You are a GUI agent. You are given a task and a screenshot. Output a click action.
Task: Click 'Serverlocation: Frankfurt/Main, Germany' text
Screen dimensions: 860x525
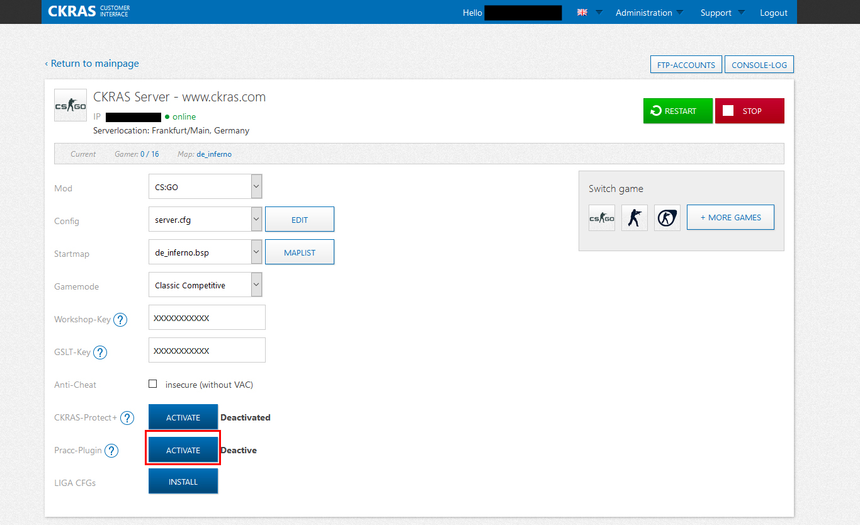click(x=171, y=131)
